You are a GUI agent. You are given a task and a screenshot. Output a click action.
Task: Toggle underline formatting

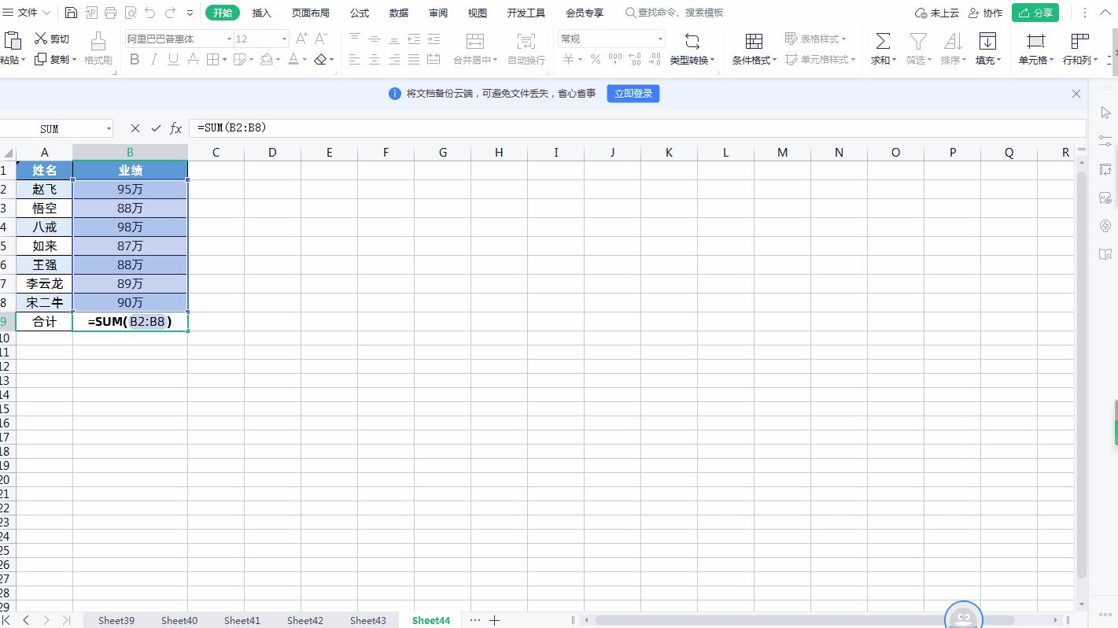click(x=173, y=60)
